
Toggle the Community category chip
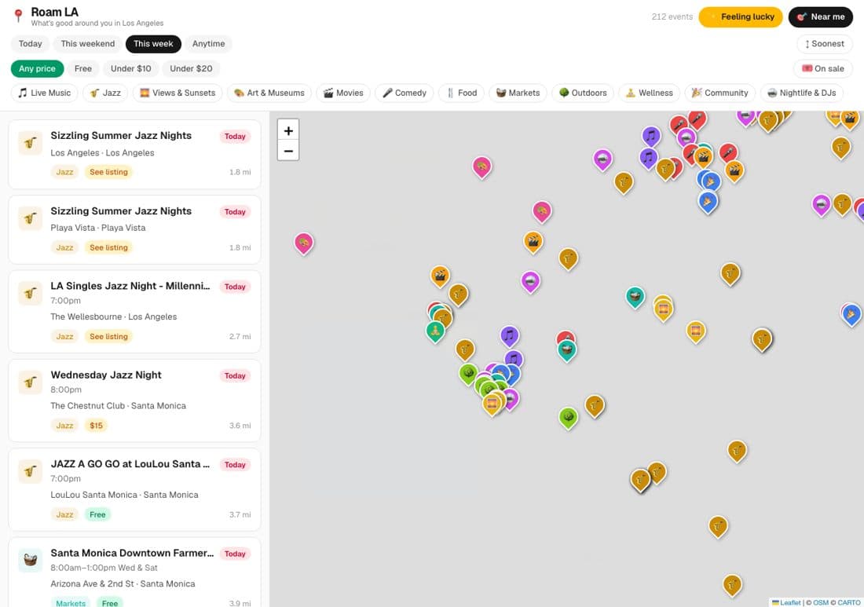tap(720, 93)
